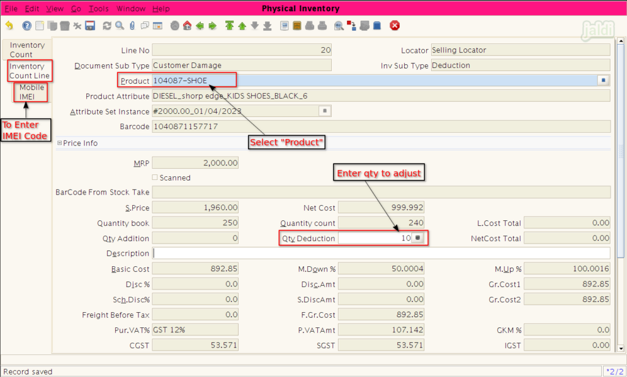Click the *2/2 record counter
This screenshot has width=627, height=377.
(614, 371)
